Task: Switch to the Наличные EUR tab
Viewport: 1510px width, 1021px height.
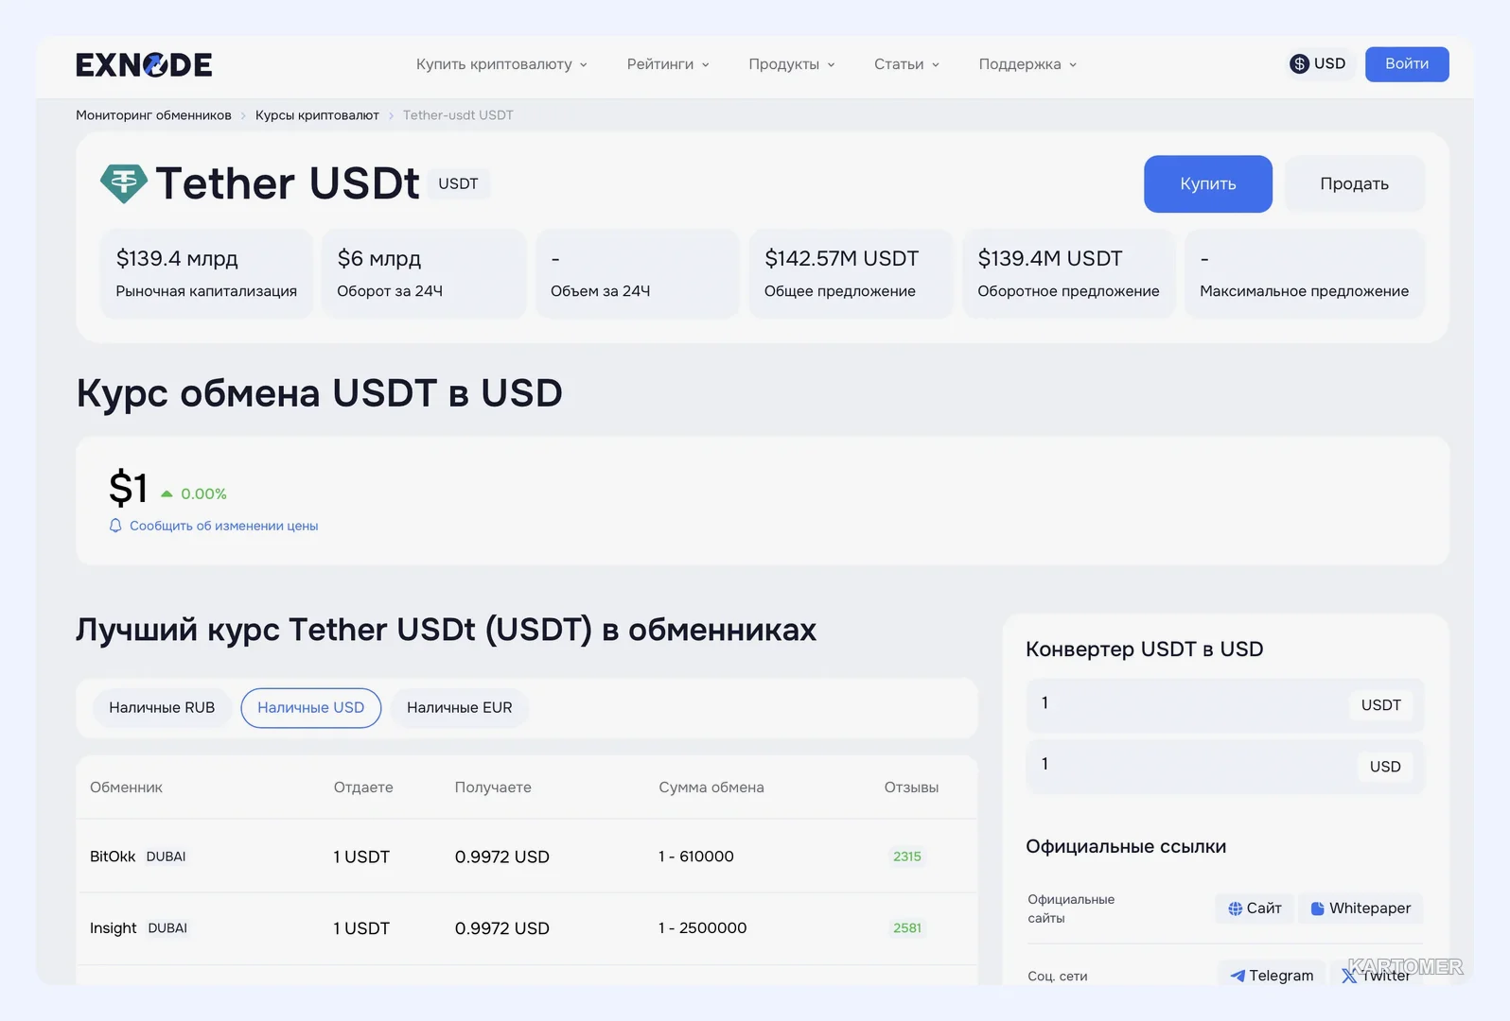Action: click(460, 708)
